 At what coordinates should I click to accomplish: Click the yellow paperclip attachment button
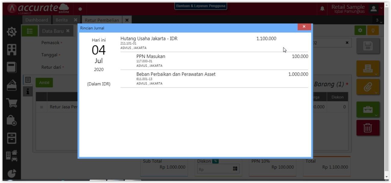click(x=368, y=87)
